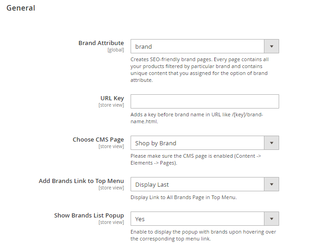
Task: Click the popup hovering description text
Action: 203,235
